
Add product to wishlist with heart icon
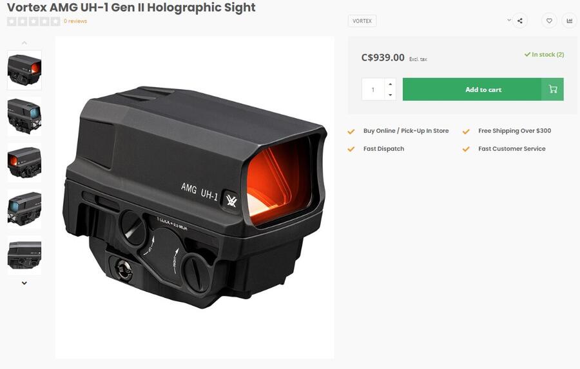click(x=549, y=21)
